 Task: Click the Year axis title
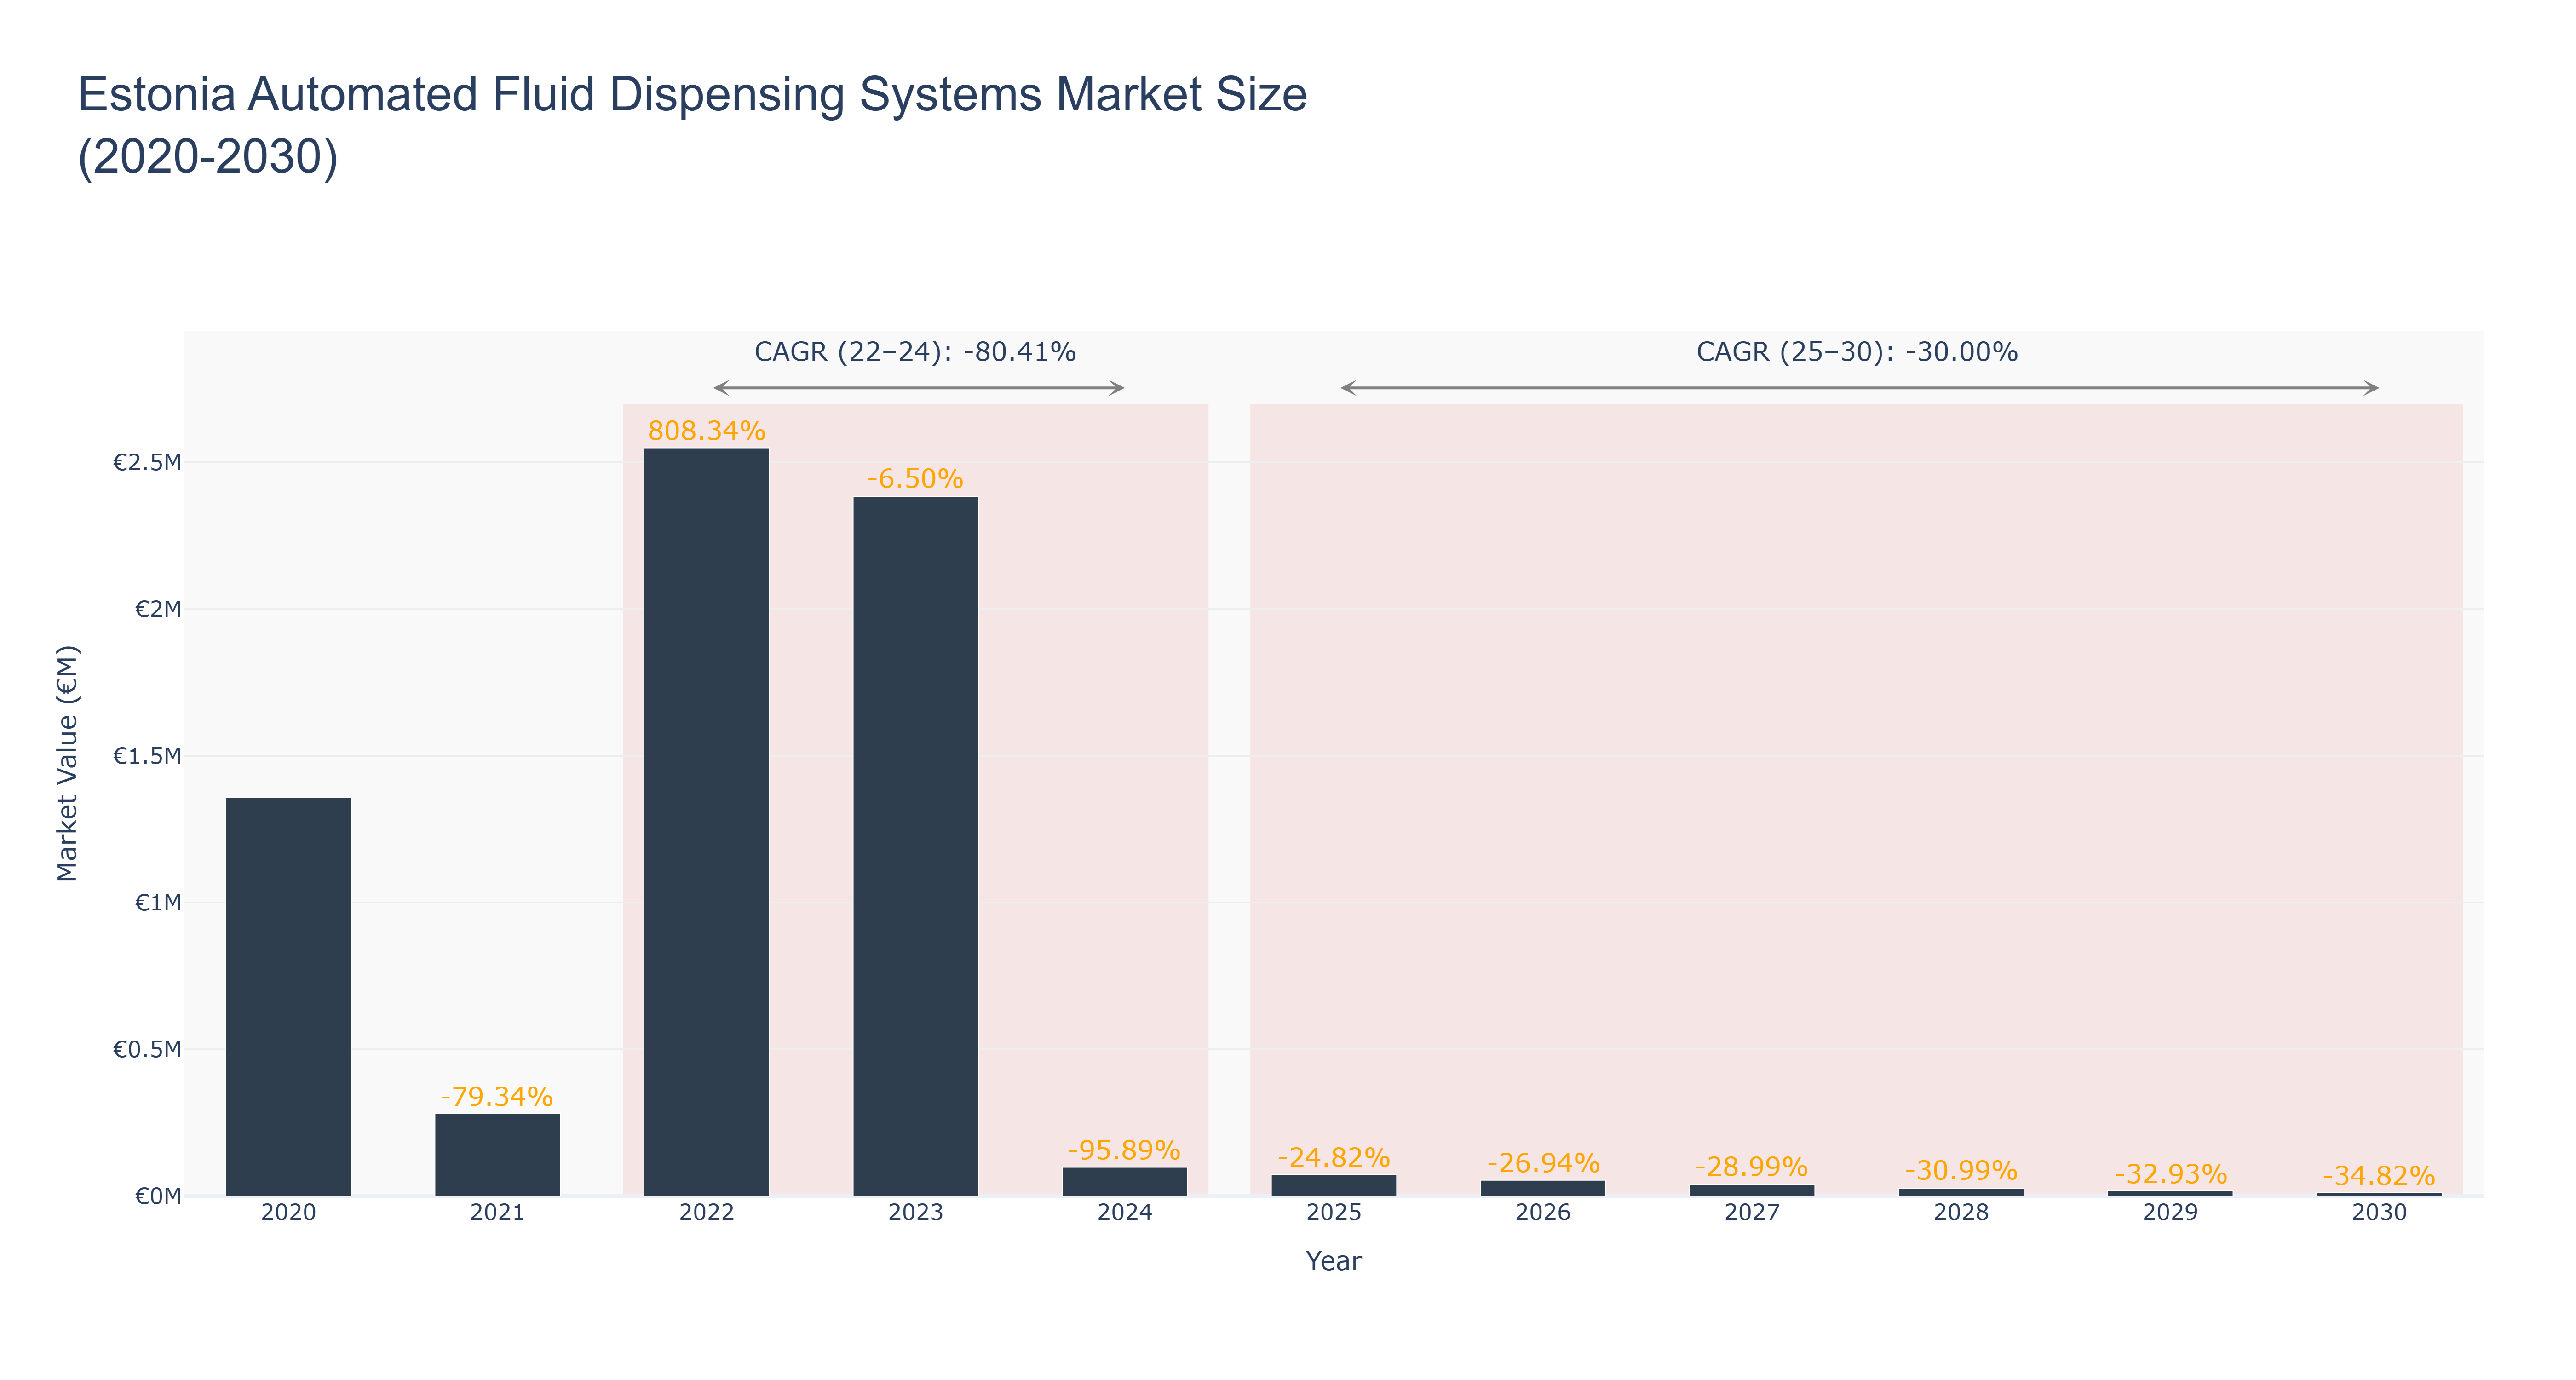pyautogui.click(x=1333, y=1261)
